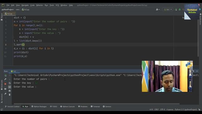Screen dimensions: 202x114
Task: Toggle soft-wrap in the console
Action: [10, 83]
